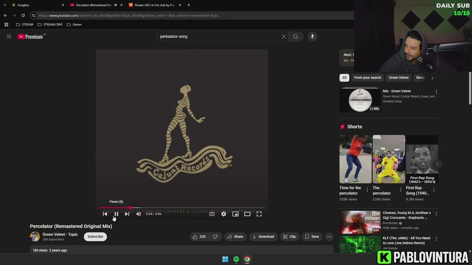This screenshot has height=265, width=472.
Task: Switch to miniplayer mode
Action: [x=235, y=214]
